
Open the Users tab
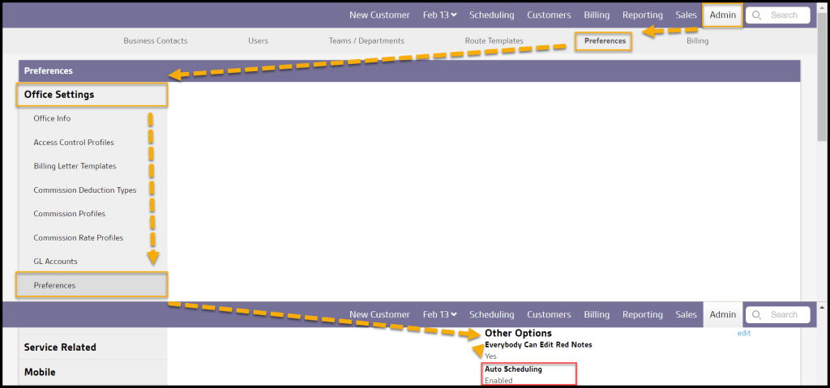pyautogui.click(x=258, y=41)
